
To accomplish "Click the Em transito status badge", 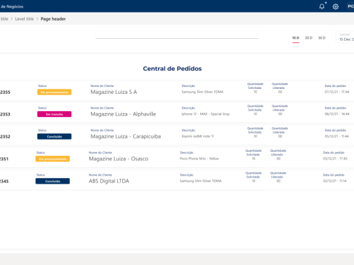I will 54,114.
